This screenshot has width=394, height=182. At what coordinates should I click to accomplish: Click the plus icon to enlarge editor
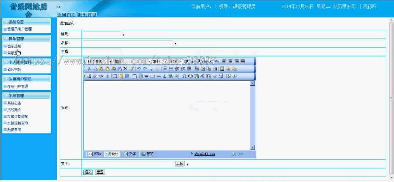(x=233, y=154)
